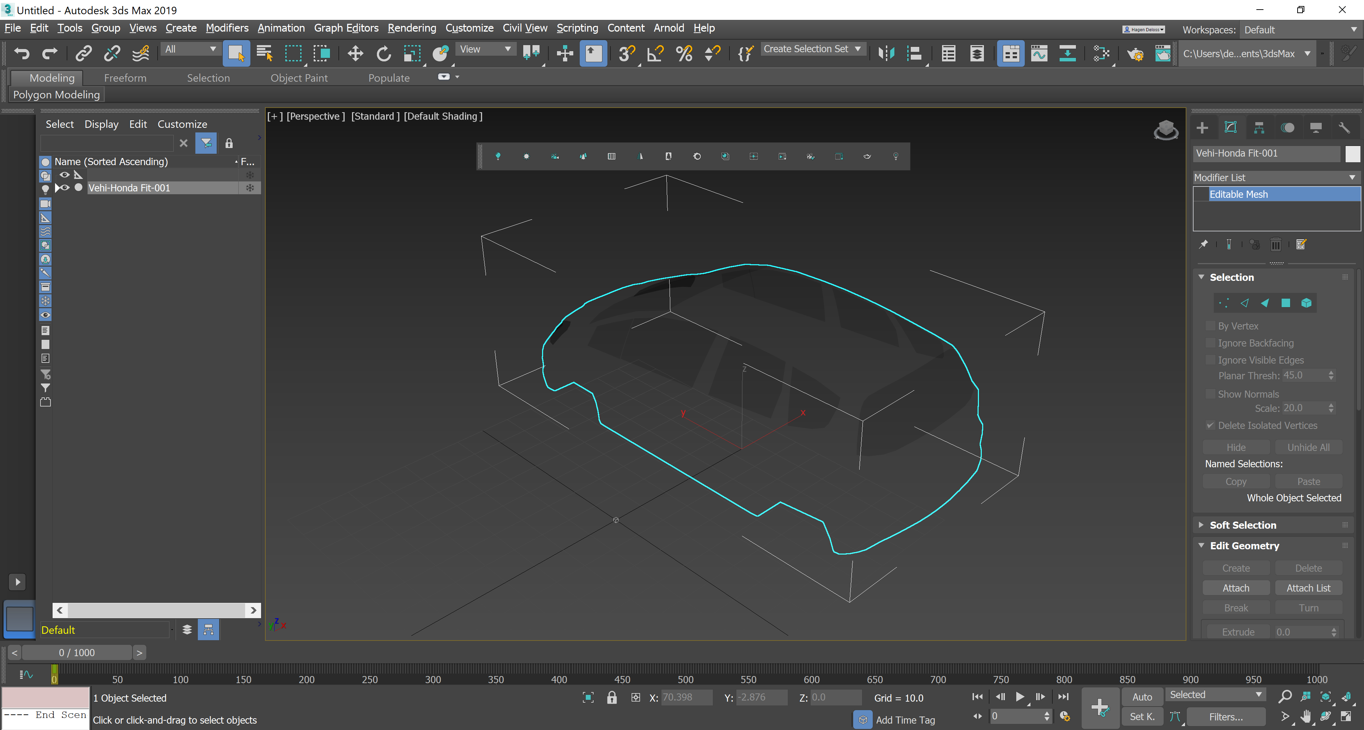Remove the modifier using the trash icon
Image resolution: width=1364 pixels, height=730 pixels.
[x=1276, y=244]
